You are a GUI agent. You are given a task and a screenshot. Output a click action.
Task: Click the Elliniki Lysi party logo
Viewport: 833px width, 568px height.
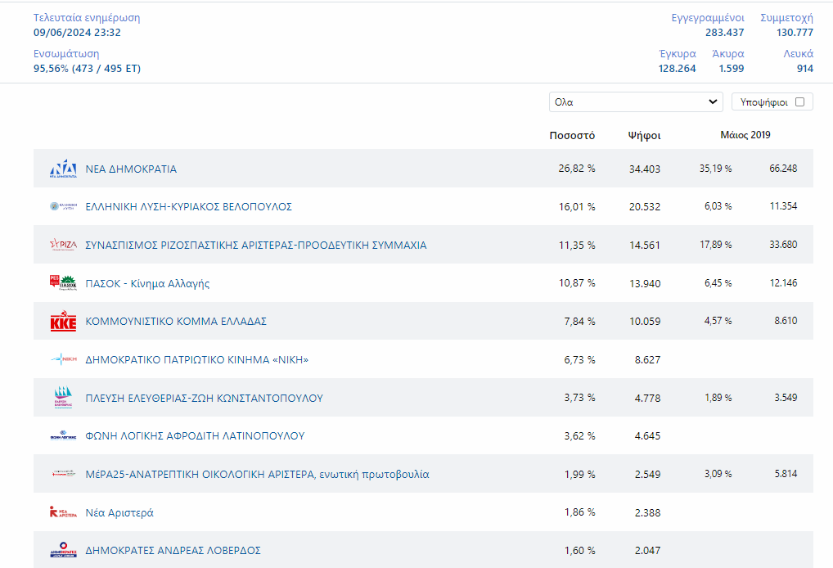point(63,206)
